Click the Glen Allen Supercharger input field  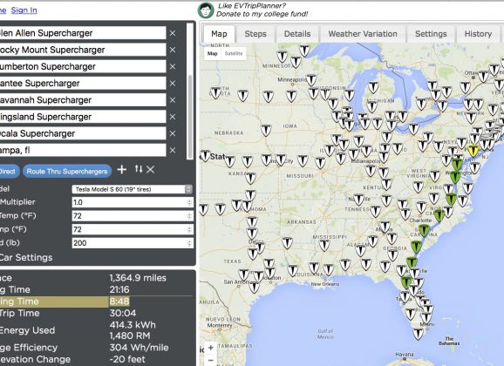(x=83, y=33)
